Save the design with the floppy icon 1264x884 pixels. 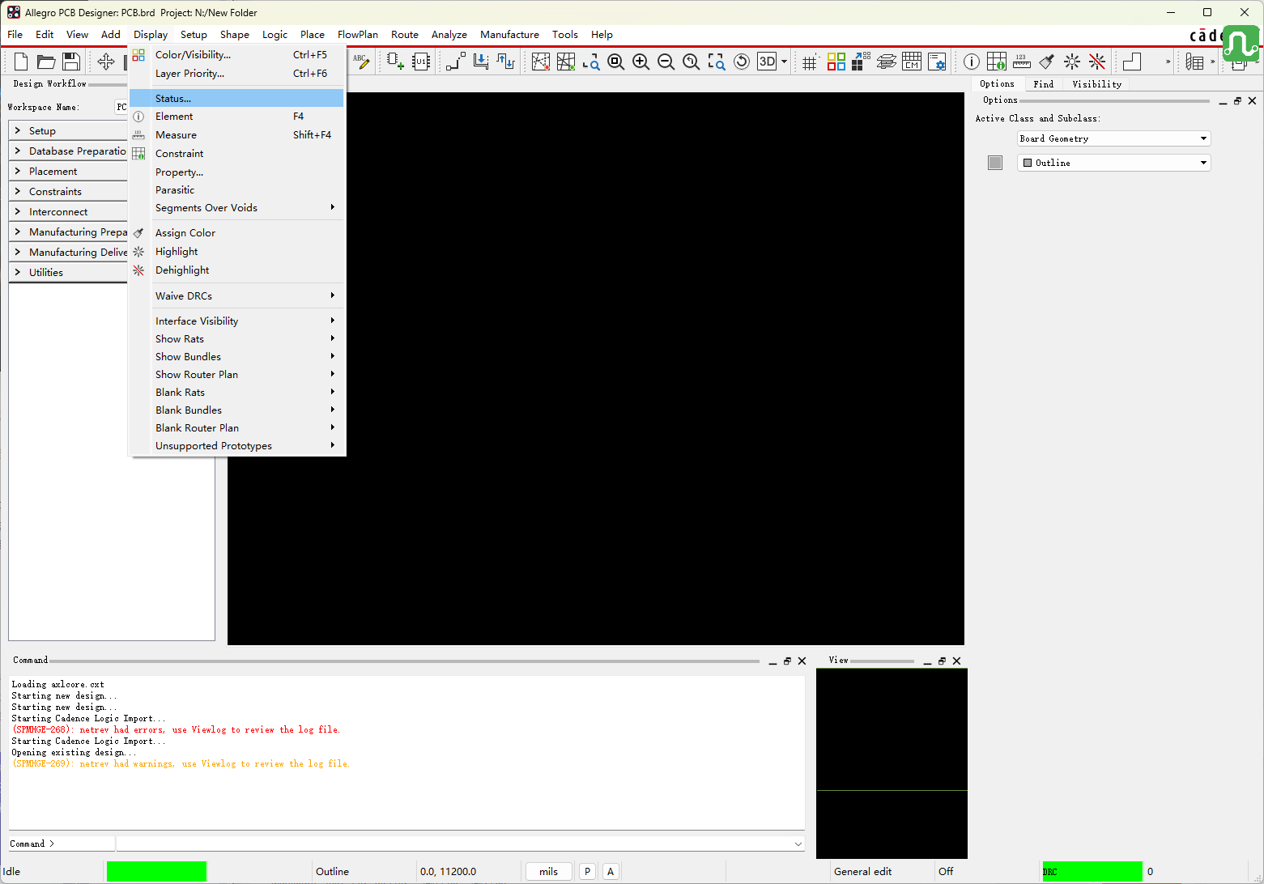[71, 62]
